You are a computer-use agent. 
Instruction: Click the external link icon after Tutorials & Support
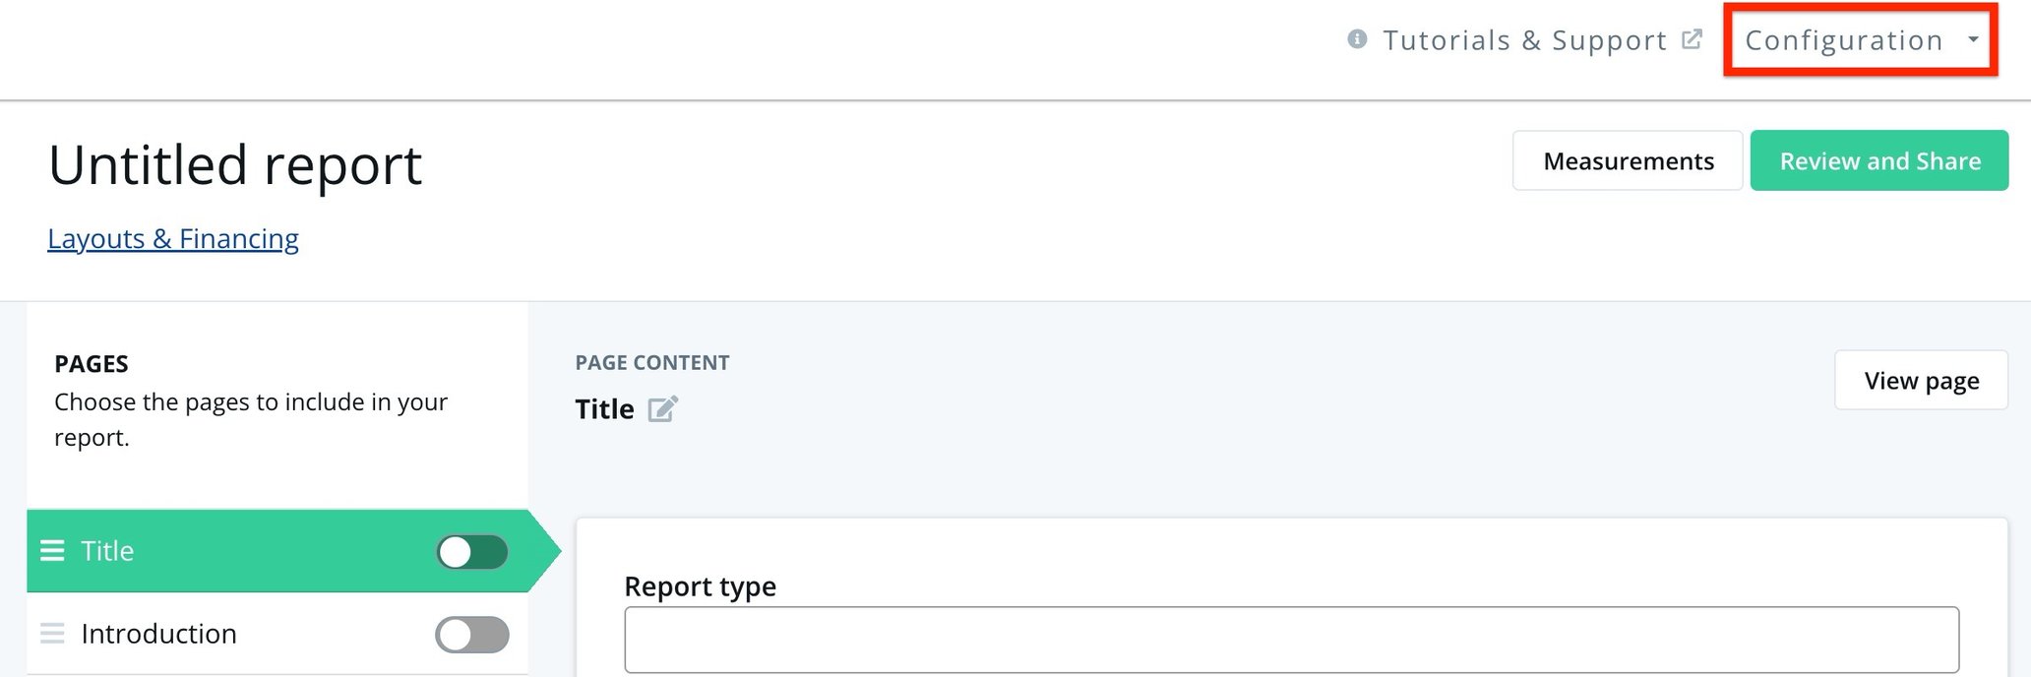(x=1692, y=37)
